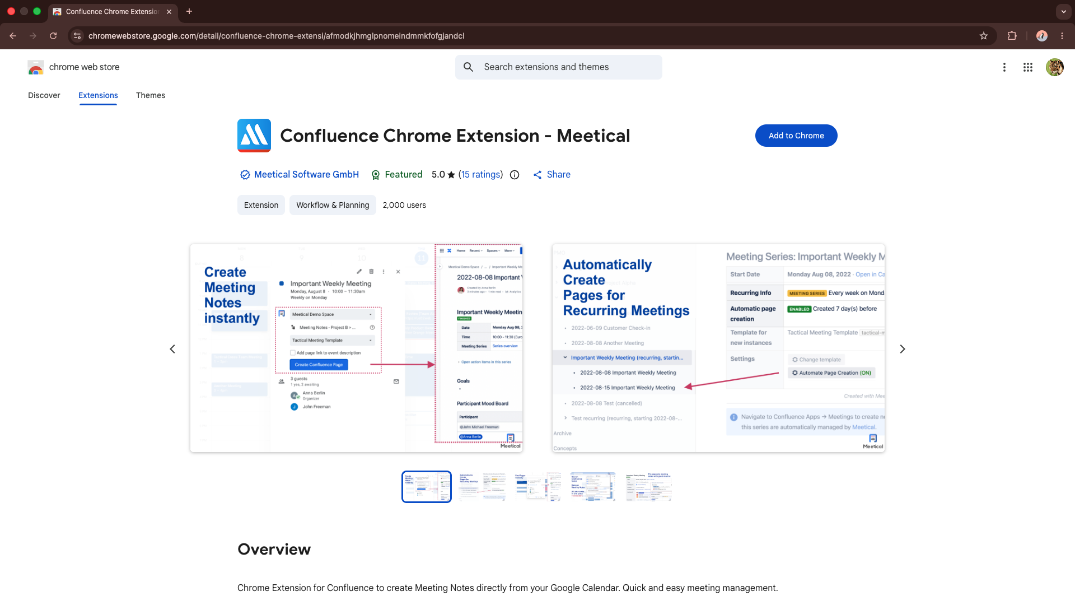This screenshot has height=605, width=1075.
Task: Select the first carousel thumbnail
Action: pos(427,487)
